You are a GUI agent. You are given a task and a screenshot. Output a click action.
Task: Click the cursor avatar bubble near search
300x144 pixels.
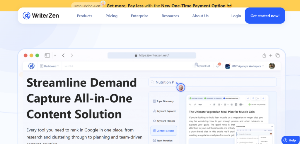coord(180,88)
